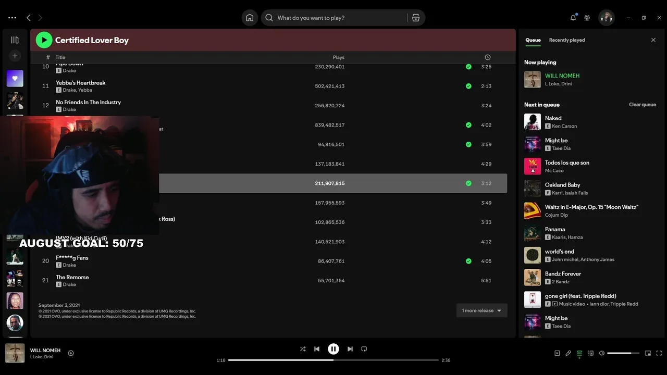Skip to the previous track
The height and width of the screenshot is (375, 667).
coord(317,349)
